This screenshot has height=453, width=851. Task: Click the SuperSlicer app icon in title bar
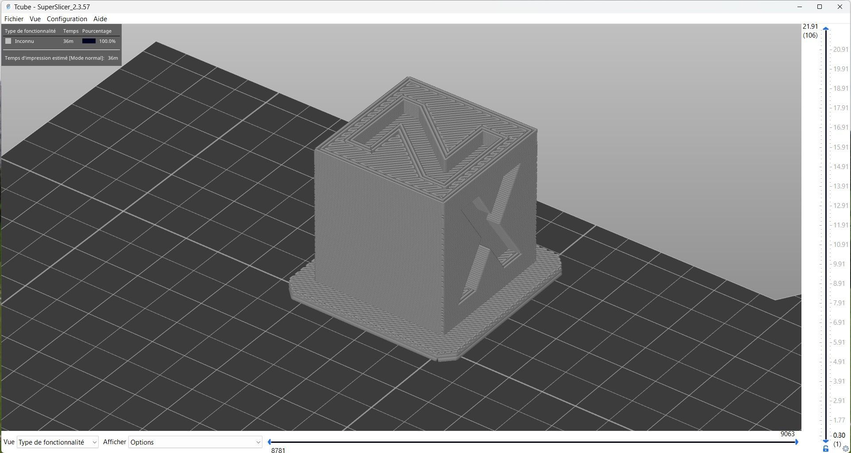(8, 7)
